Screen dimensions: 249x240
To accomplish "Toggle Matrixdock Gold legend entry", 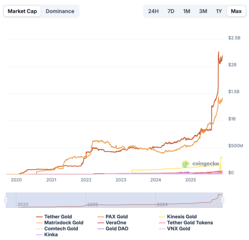I will [64, 223].
